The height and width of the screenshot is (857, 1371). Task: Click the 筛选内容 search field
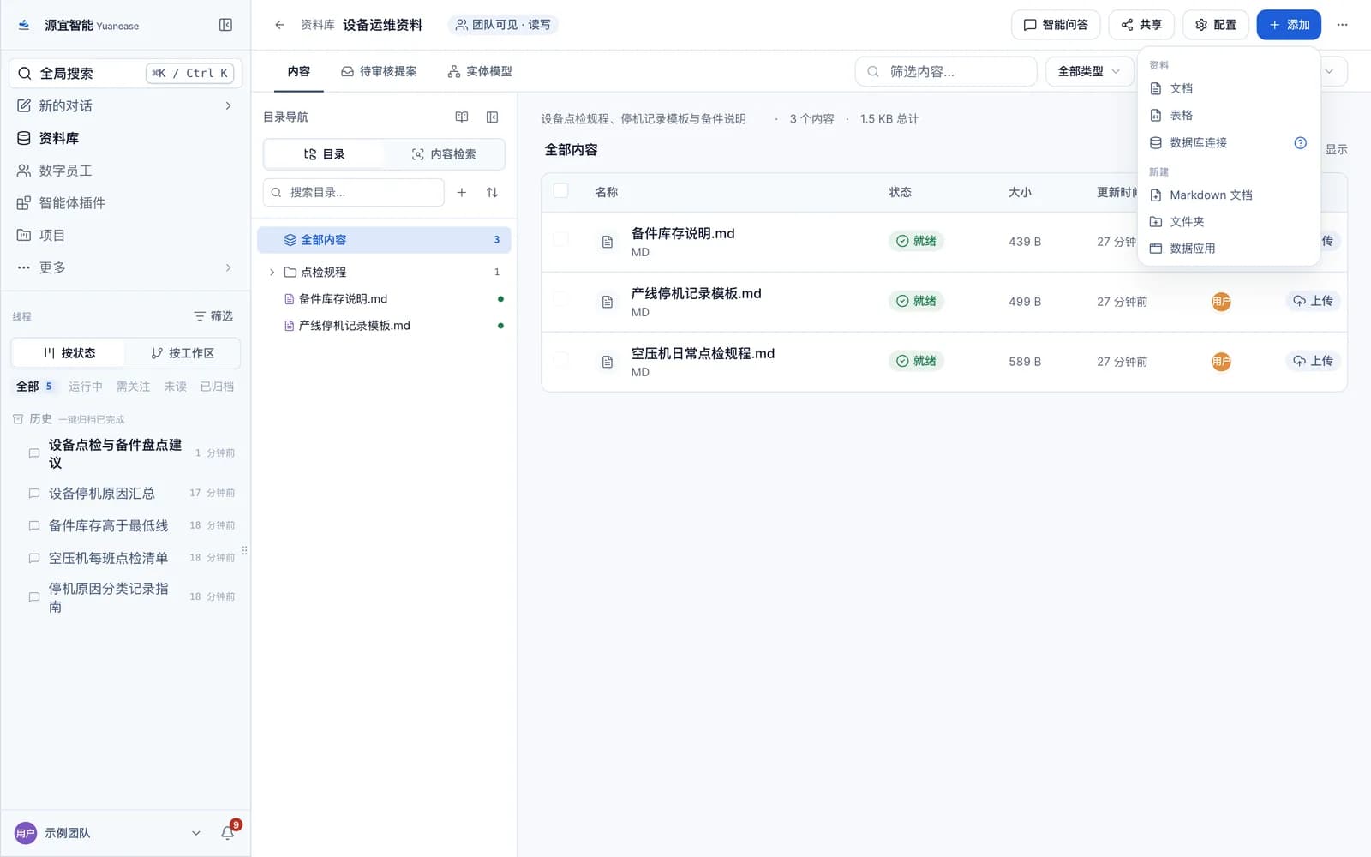coord(946,71)
